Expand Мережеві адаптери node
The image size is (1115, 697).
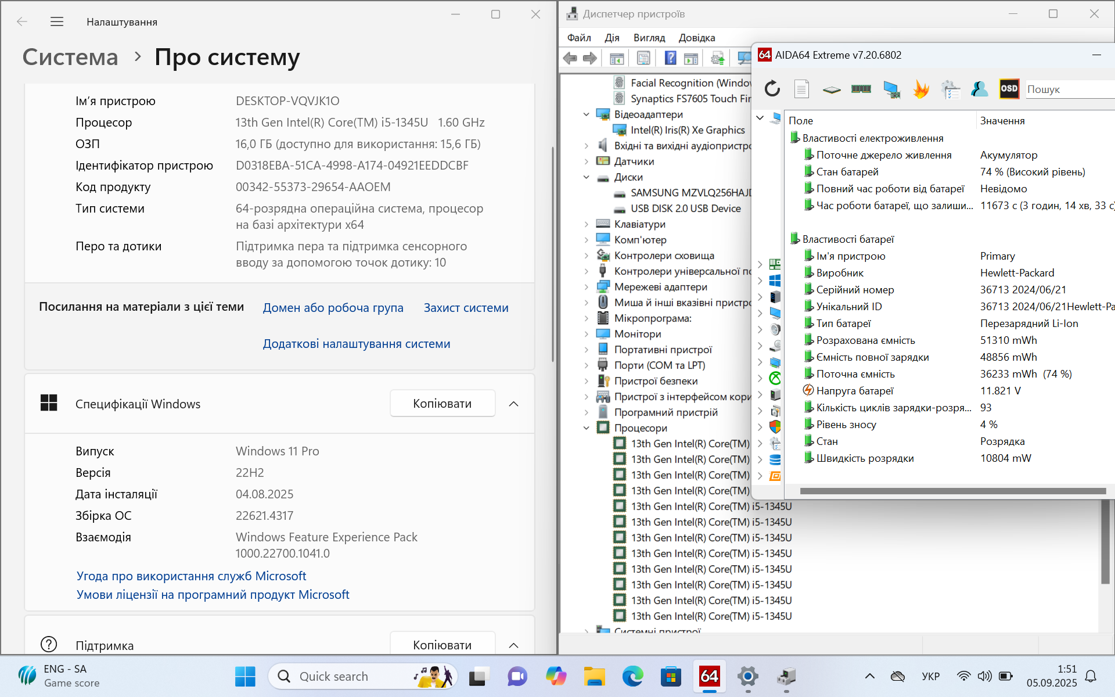[x=587, y=287]
